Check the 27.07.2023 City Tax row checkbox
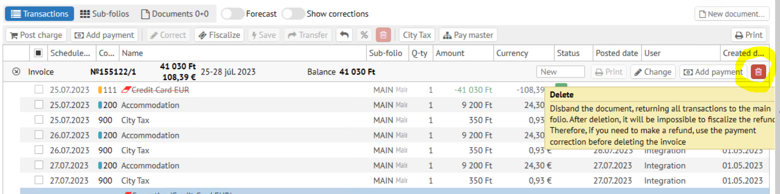Screen dimensions: 780x194 (39, 180)
